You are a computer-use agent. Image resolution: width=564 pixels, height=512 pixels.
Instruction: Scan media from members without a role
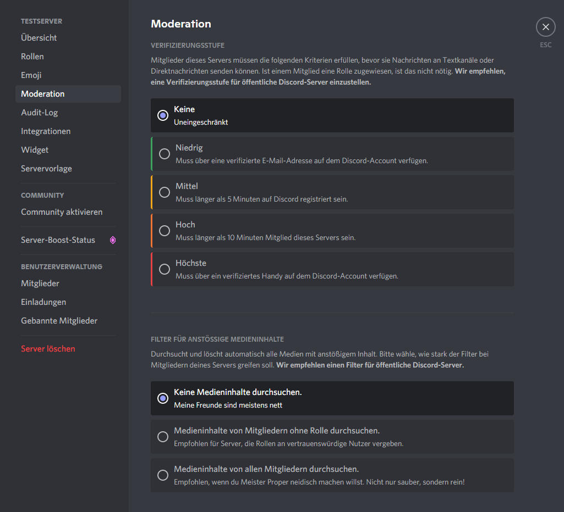click(163, 437)
